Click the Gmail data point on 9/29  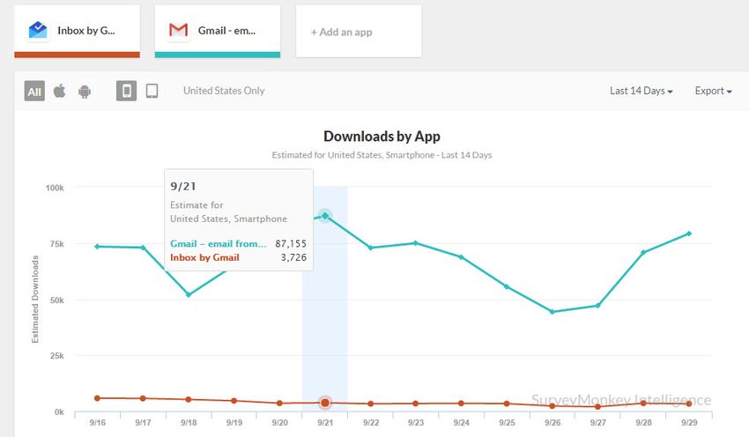(x=689, y=233)
